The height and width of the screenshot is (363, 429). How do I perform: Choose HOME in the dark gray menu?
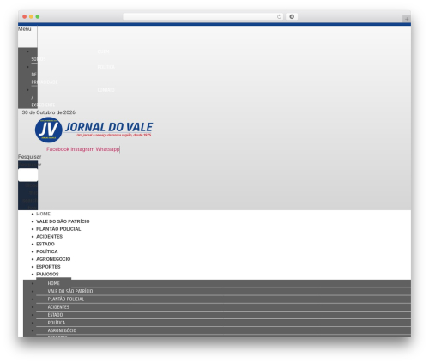click(54, 283)
